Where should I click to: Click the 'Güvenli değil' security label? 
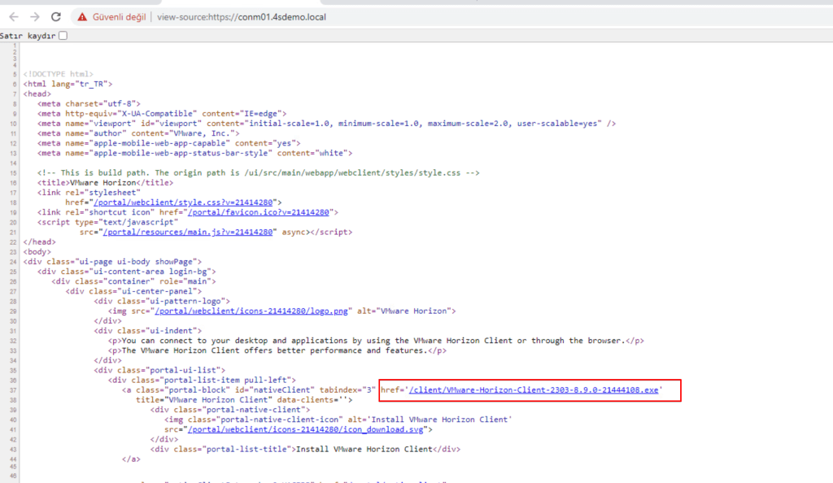[x=119, y=16]
